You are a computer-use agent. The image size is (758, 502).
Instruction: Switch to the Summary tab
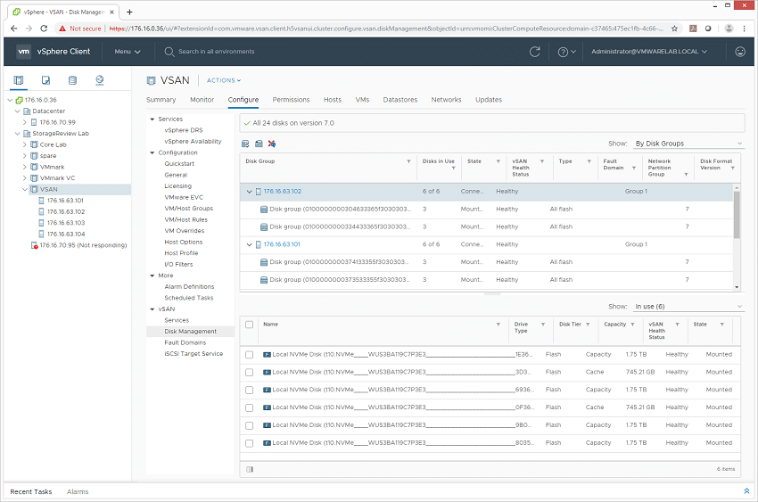[x=161, y=100]
